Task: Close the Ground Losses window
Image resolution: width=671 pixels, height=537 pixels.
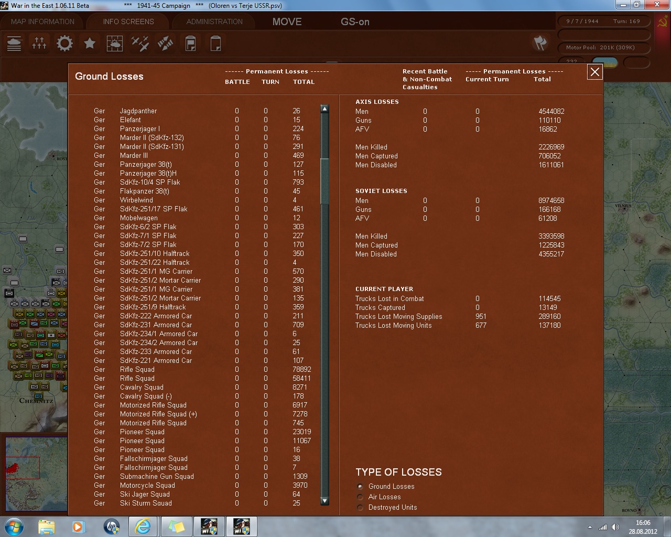Action: 595,72
